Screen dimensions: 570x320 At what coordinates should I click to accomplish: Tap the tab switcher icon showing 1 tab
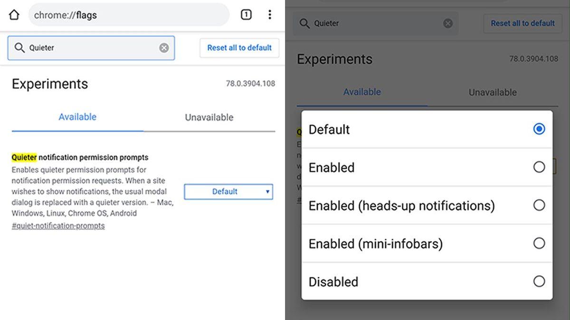click(246, 15)
